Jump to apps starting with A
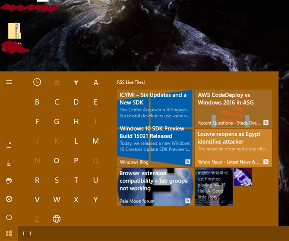 coord(96,82)
